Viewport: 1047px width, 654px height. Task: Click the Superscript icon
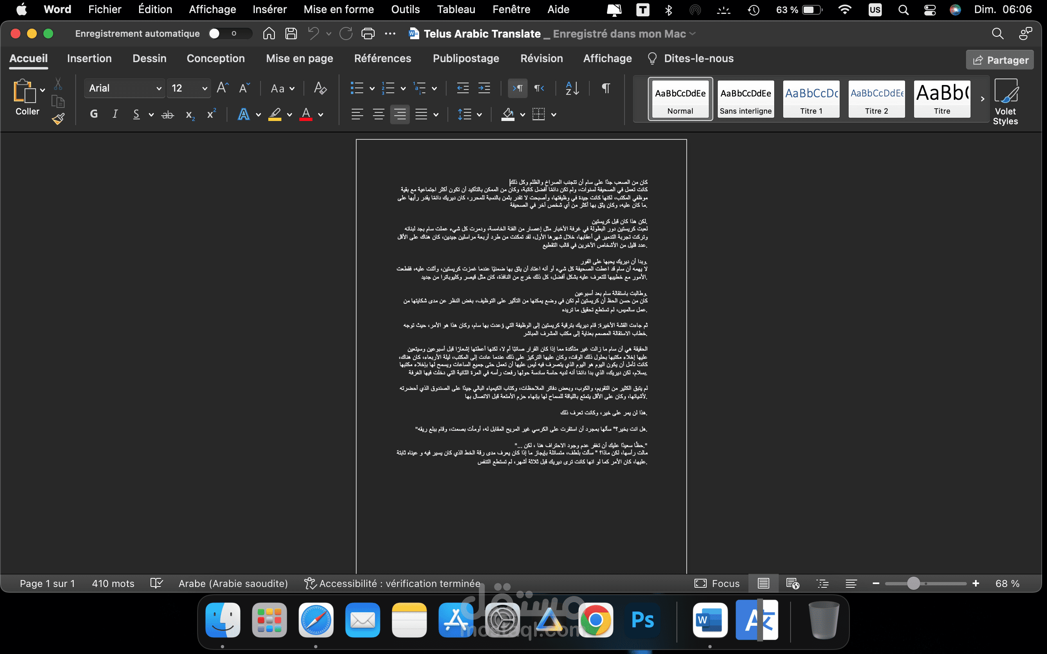click(211, 114)
